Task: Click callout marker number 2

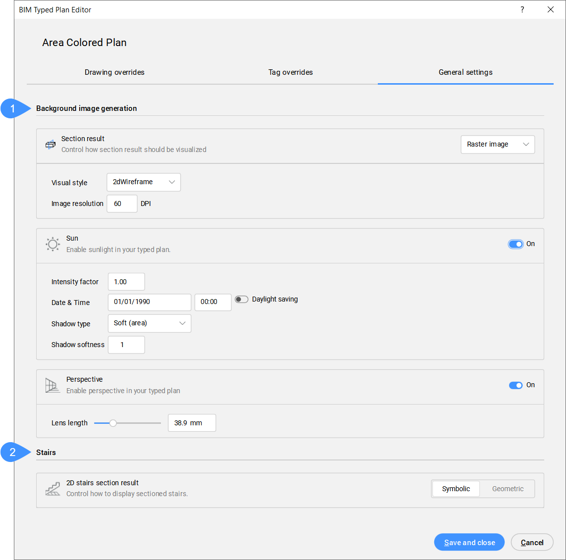Action: point(13,452)
